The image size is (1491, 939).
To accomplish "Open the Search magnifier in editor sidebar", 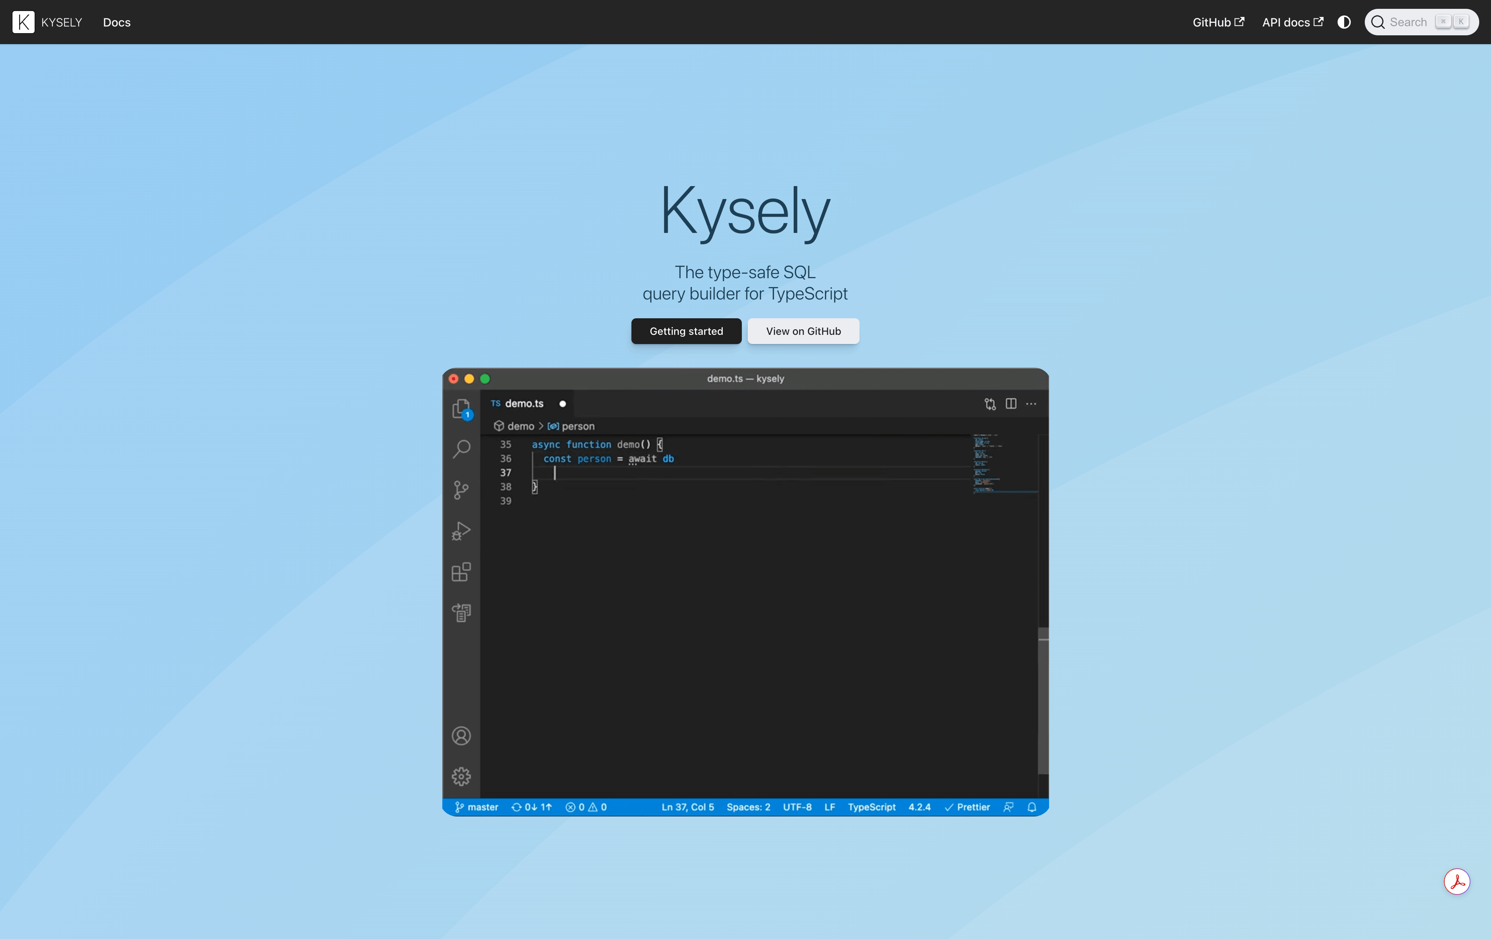I will click(x=461, y=449).
